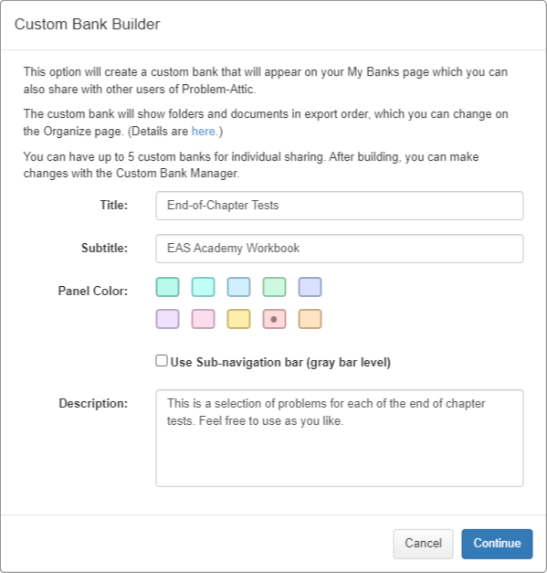
Task: Open the 'here' details link
Action: point(204,132)
